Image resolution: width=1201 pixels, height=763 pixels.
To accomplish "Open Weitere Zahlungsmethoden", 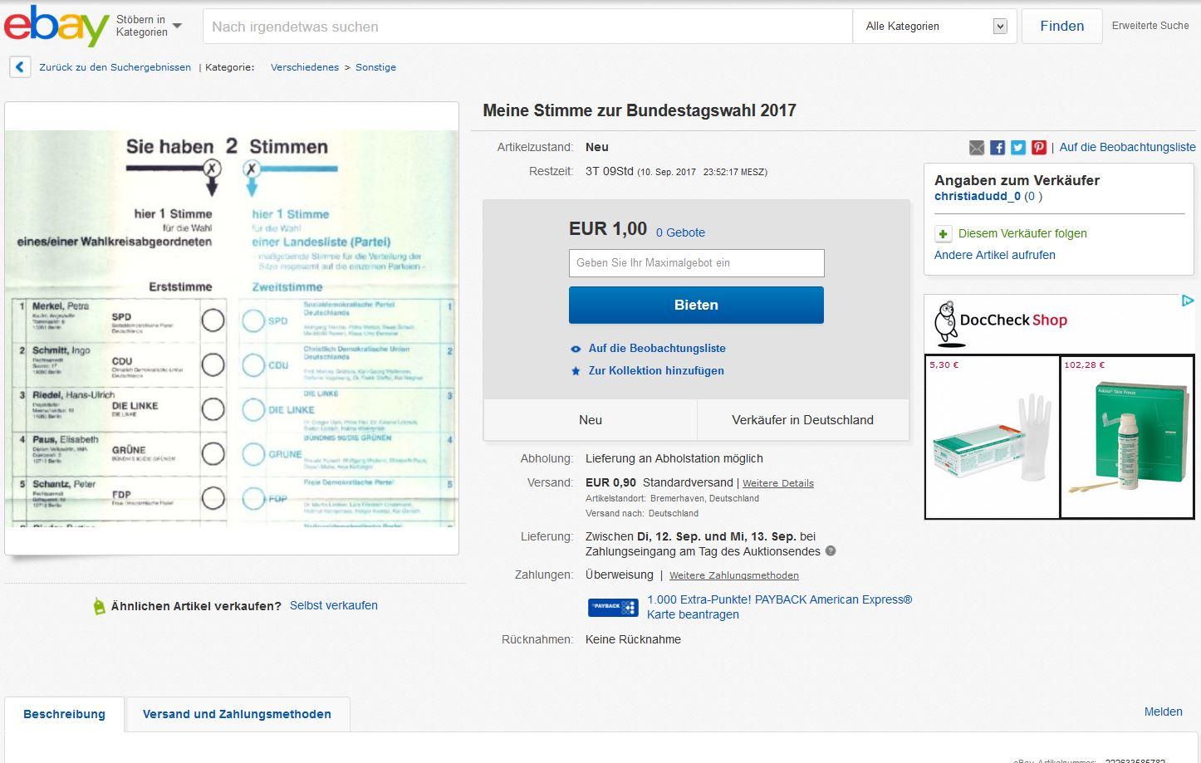I will pyautogui.click(x=734, y=575).
